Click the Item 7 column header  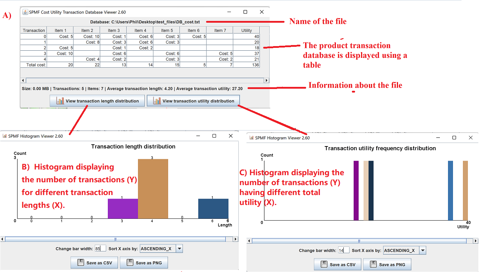coord(220,30)
